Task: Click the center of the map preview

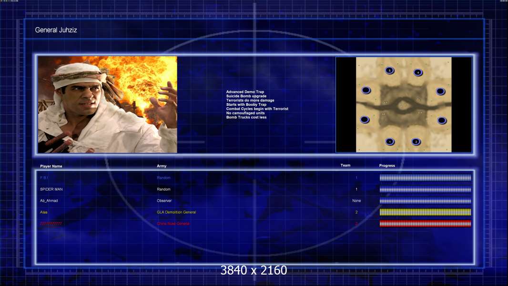Action: 404,104
